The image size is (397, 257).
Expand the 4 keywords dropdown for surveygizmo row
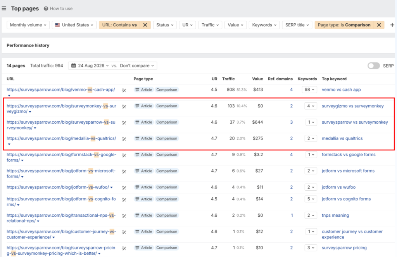pyautogui.click(x=311, y=106)
